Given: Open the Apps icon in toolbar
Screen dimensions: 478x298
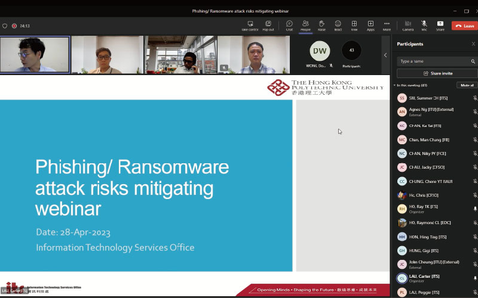Looking at the screenshot, I should click(x=370, y=25).
